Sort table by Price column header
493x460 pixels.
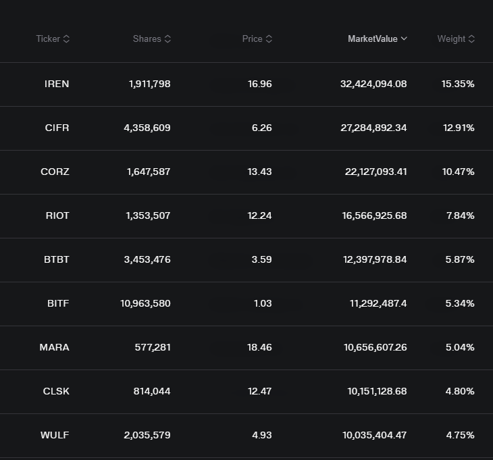(257, 39)
